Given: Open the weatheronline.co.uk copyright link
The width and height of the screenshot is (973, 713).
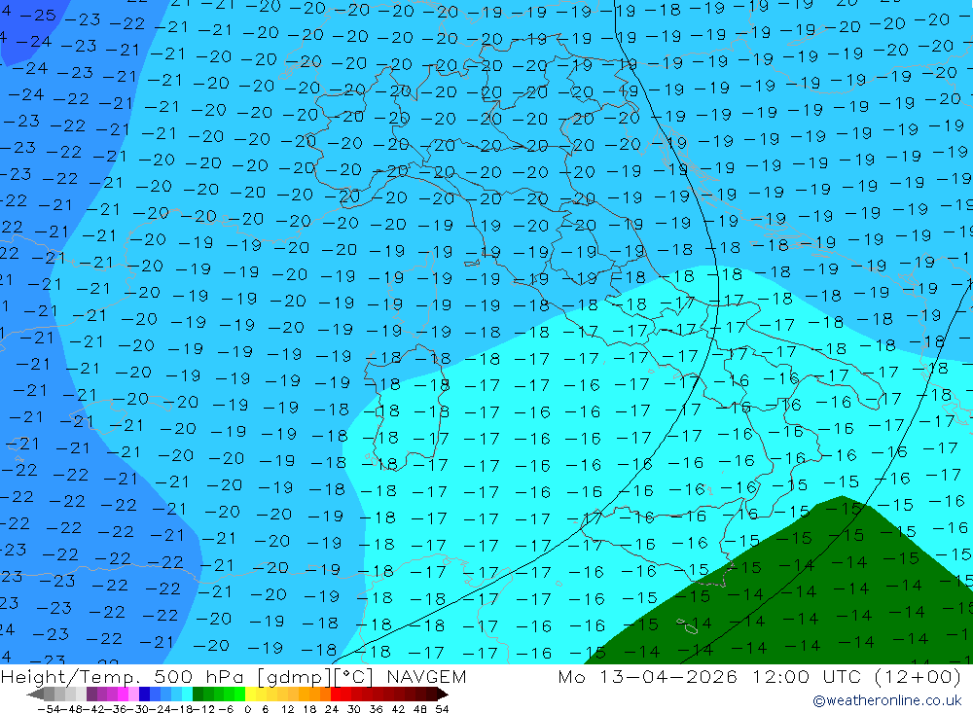Looking at the screenshot, I should click(x=887, y=700).
